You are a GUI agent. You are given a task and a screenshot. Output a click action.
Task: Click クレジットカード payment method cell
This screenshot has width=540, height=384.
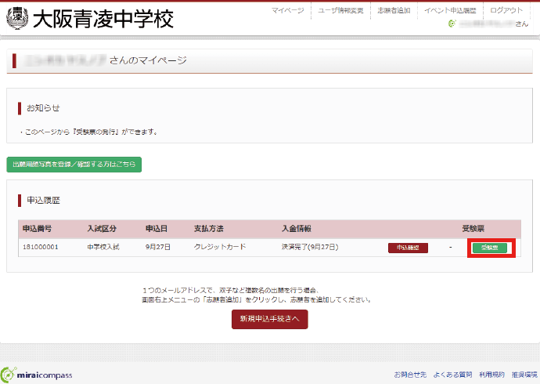tap(220, 247)
